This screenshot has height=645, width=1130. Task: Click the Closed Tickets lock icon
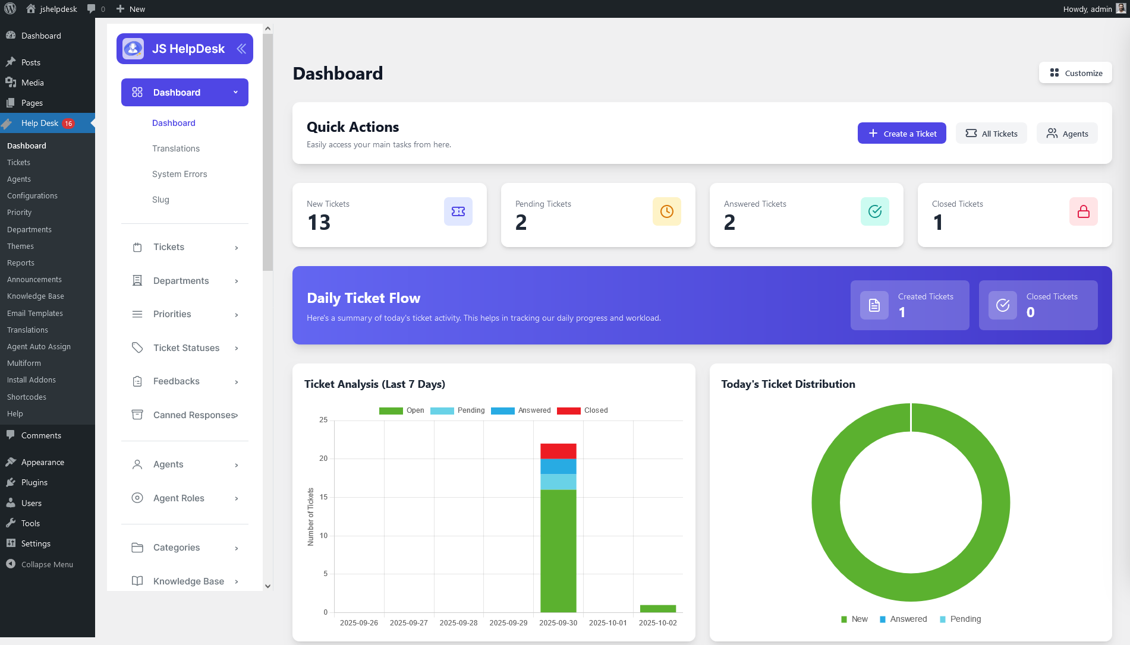point(1083,211)
